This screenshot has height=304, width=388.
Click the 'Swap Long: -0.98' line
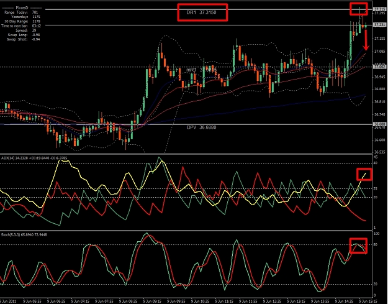tap(24, 35)
